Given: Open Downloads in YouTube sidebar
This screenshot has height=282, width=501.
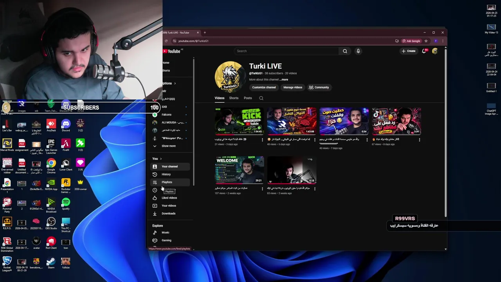Looking at the screenshot, I should tap(171, 213).
